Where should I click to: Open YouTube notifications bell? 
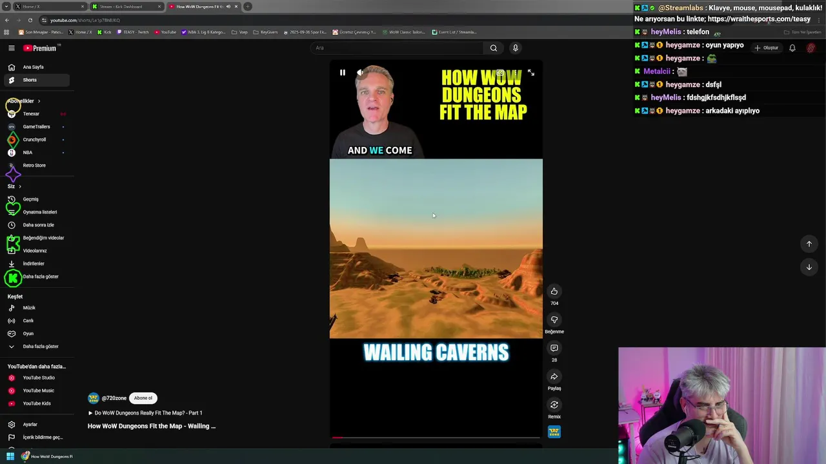(x=792, y=48)
